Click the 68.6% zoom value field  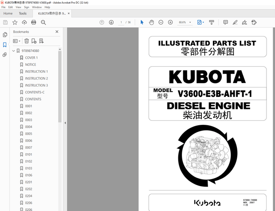coord(182,22)
